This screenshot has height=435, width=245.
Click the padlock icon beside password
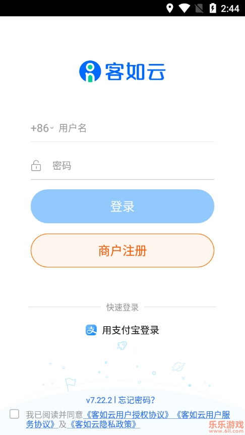pos(36,166)
